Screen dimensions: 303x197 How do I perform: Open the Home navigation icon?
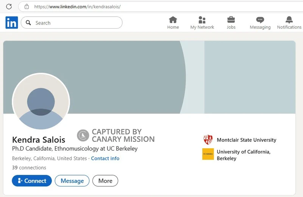(x=173, y=20)
